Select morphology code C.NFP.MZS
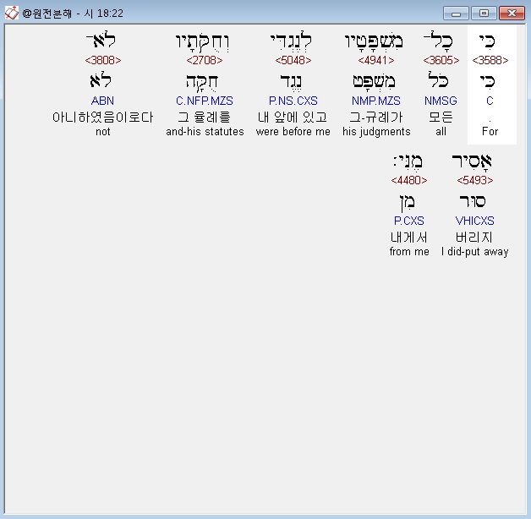Screen dimensions: 531x519 tap(205, 101)
